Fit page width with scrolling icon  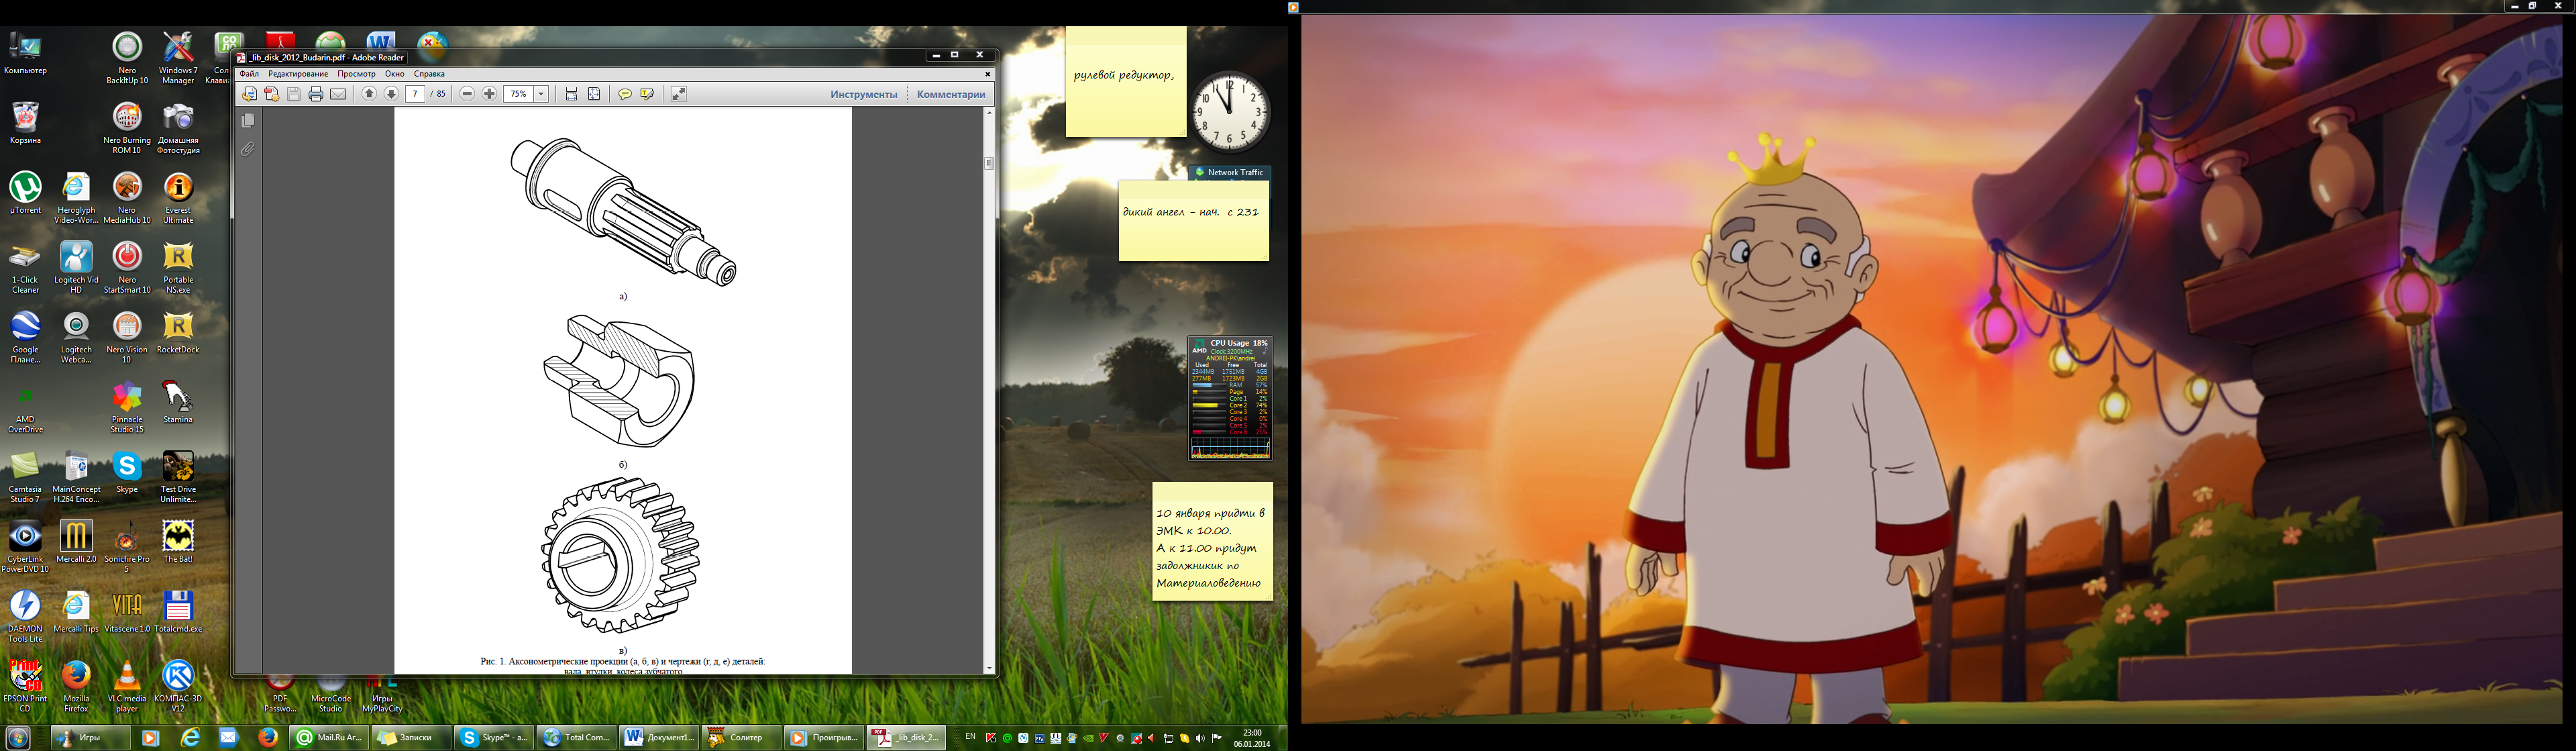coord(571,94)
